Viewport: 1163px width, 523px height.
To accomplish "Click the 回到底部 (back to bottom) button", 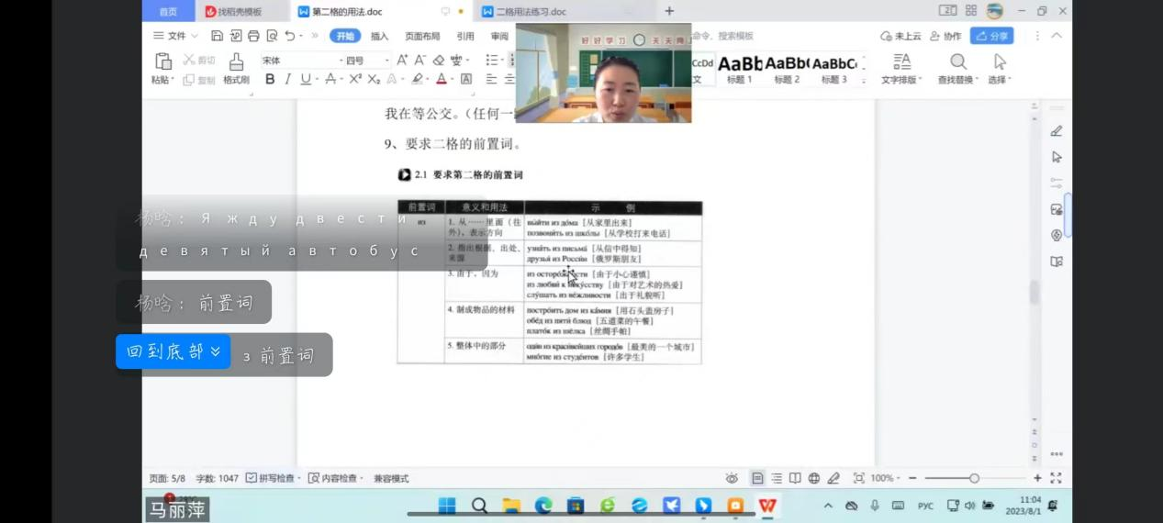I will click(173, 351).
